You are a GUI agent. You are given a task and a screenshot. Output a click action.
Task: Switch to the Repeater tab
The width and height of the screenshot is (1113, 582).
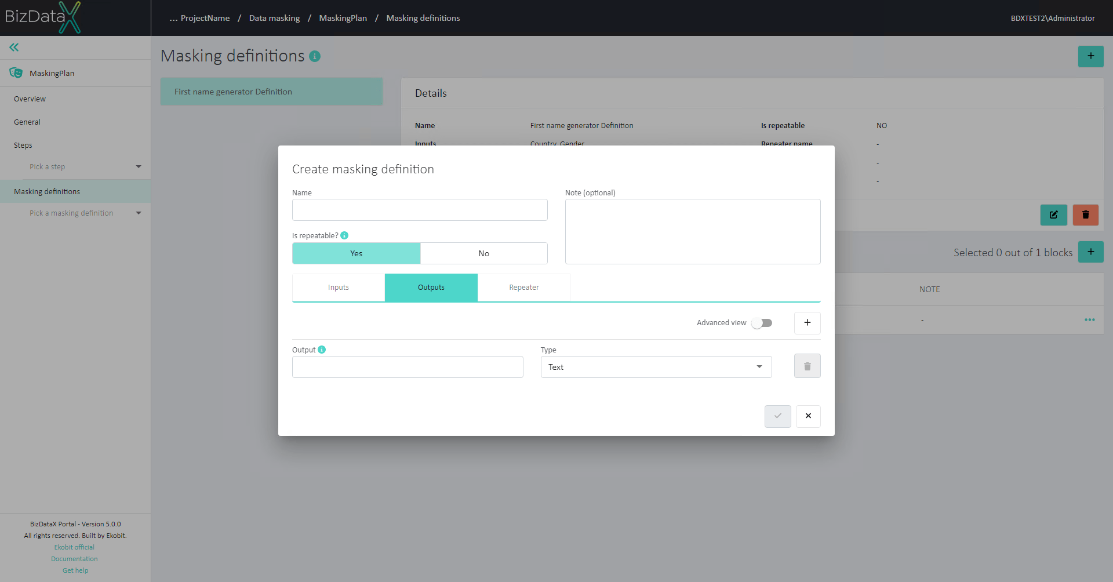[x=524, y=288]
